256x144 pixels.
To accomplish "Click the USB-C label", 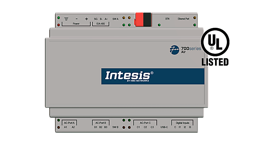I will [164, 127].
